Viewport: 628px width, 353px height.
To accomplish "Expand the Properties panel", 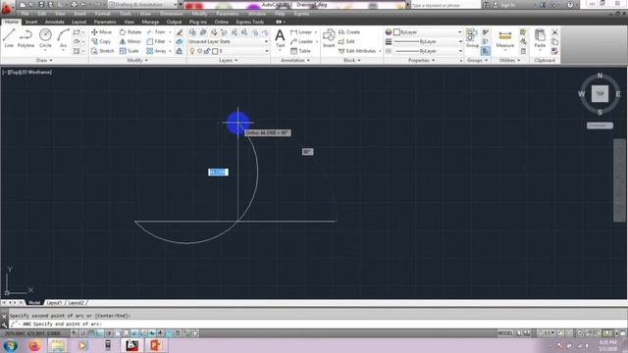I will point(421,61).
